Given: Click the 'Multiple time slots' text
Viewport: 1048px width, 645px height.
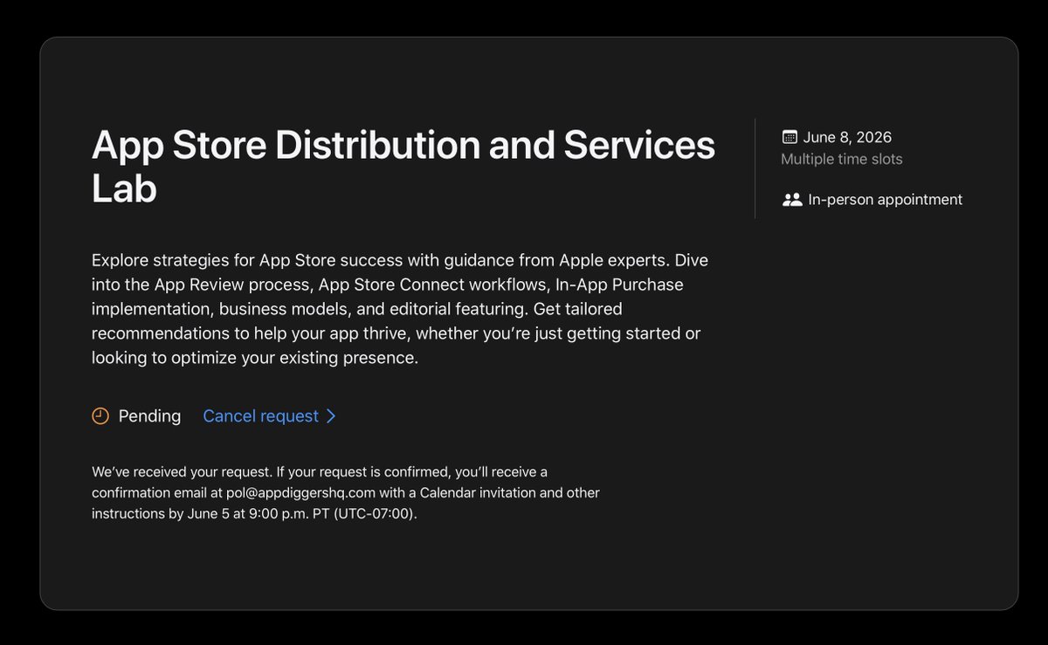Looking at the screenshot, I should click(x=842, y=159).
